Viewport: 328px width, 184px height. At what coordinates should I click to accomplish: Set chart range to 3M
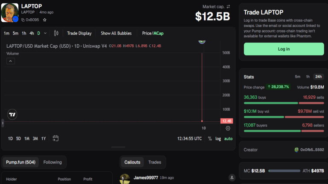click(35, 138)
